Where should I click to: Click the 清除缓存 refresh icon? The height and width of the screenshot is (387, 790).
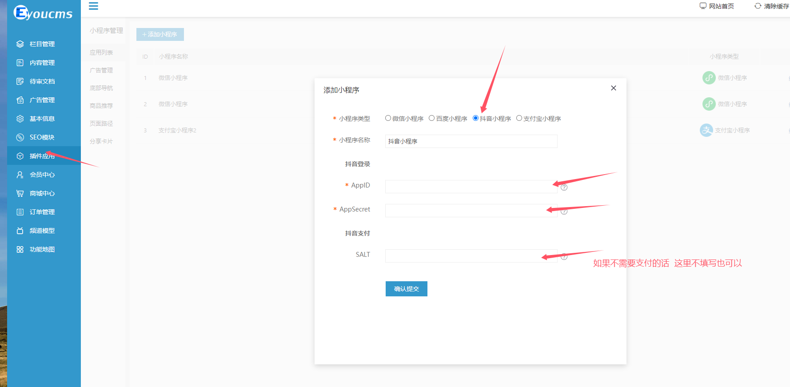pos(758,6)
